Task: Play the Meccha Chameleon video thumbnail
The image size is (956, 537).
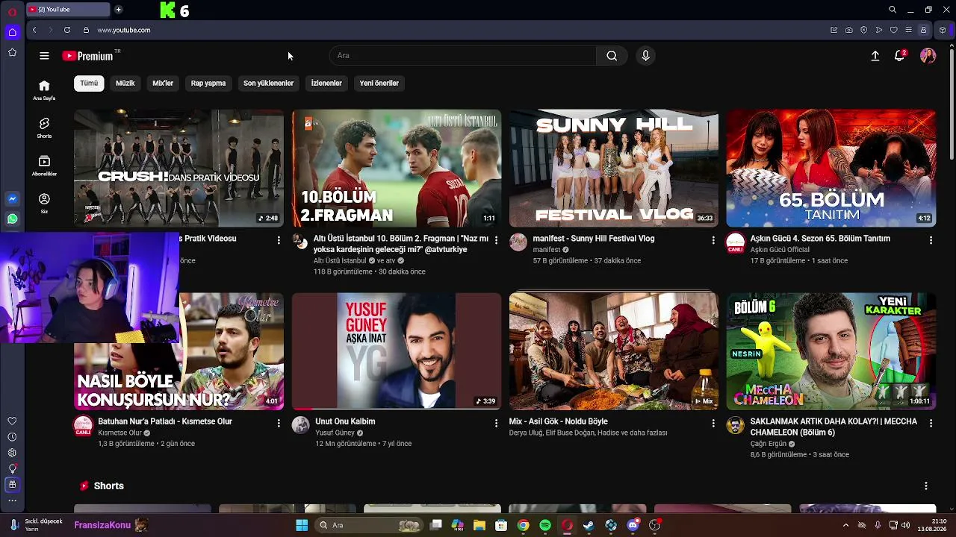Action: pos(831,351)
